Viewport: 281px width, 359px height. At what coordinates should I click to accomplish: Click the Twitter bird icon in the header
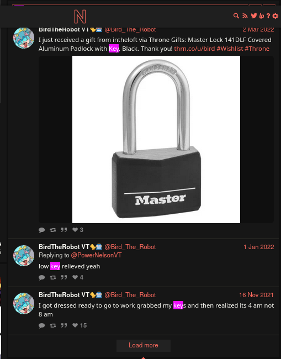254,16
